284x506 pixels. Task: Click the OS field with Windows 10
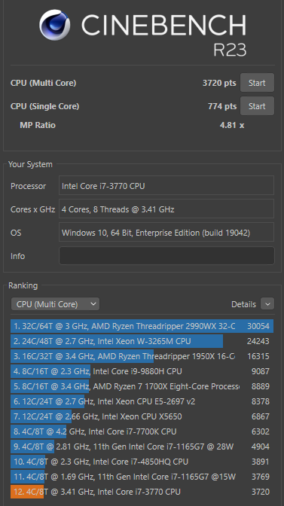tap(166, 233)
